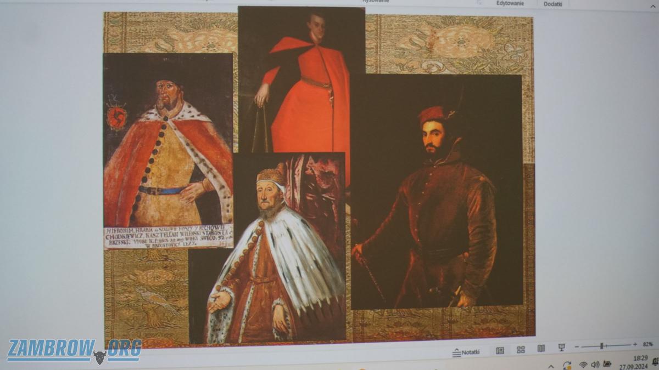This screenshot has height=370, width=659.
Task: Open the sync status tray icon
Action: point(567,365)
